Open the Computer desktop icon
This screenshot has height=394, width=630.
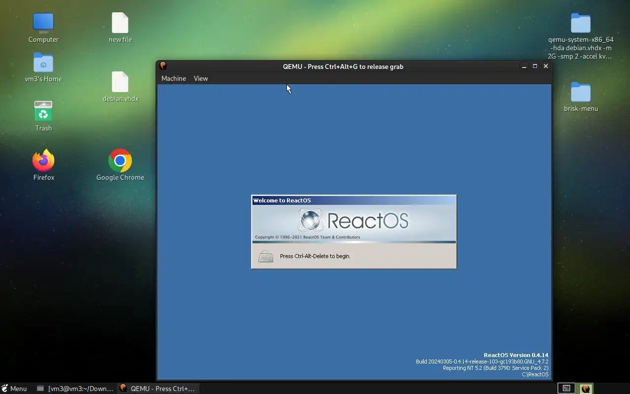(x=43, y=22)
